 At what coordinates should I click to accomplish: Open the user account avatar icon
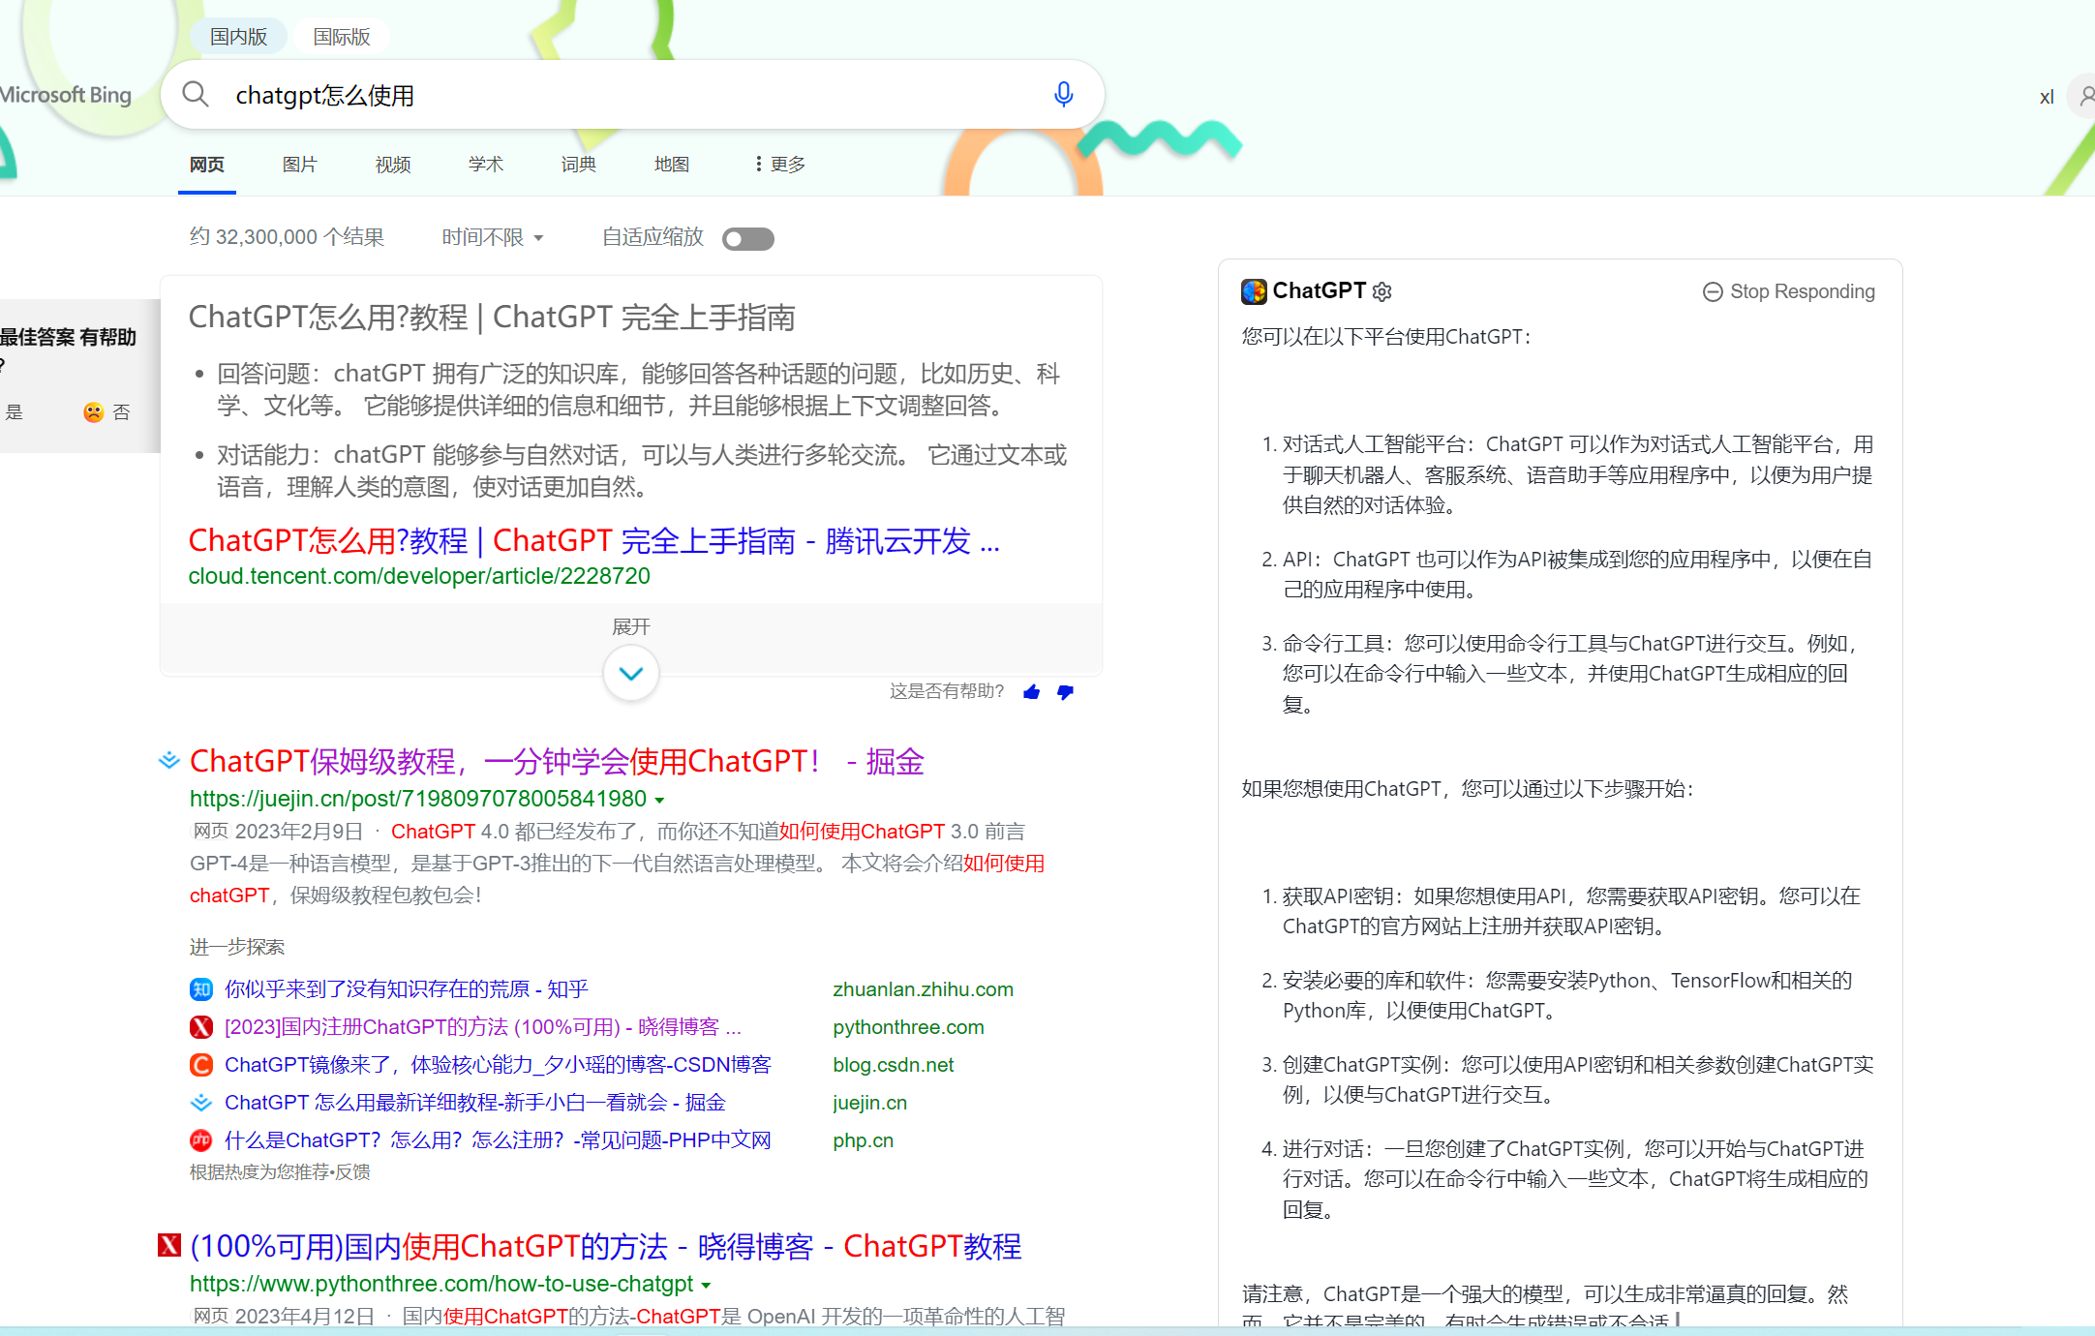pyautogui.click(x=2083, y=96)
